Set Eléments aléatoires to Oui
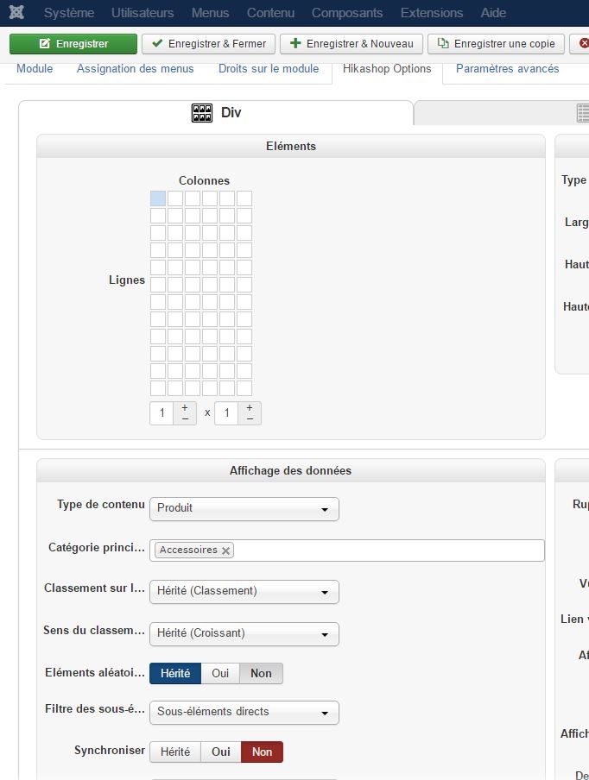 coord(220,674)
